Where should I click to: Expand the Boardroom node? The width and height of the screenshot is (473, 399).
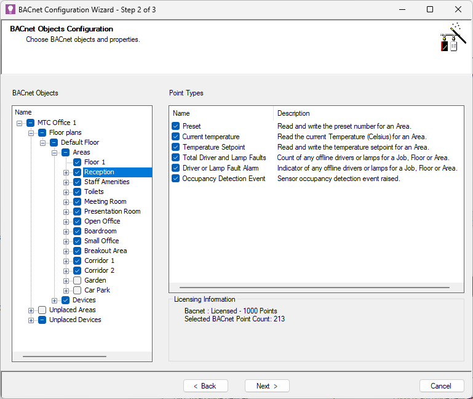click(66, 232)
